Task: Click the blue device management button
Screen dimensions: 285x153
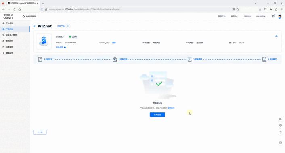Action: [157, 115]
